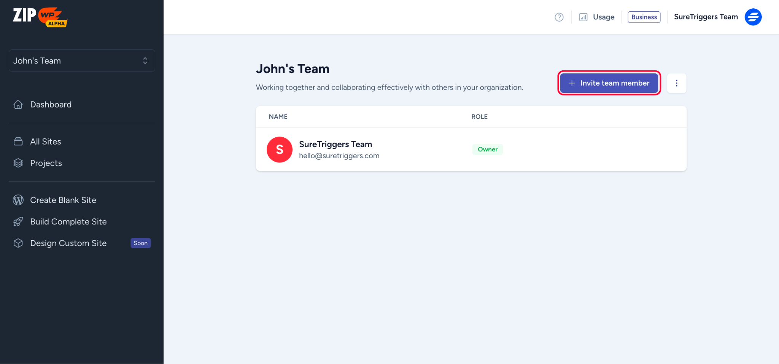
Task: Click the red S member avatar
Action: (x=279, y=149)
